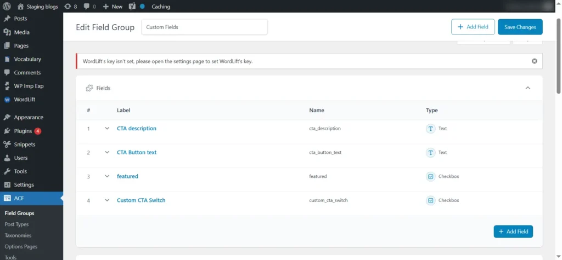Expand the CTA description field row
Viewport: 562px width, 260px height.
pos(107,129)
